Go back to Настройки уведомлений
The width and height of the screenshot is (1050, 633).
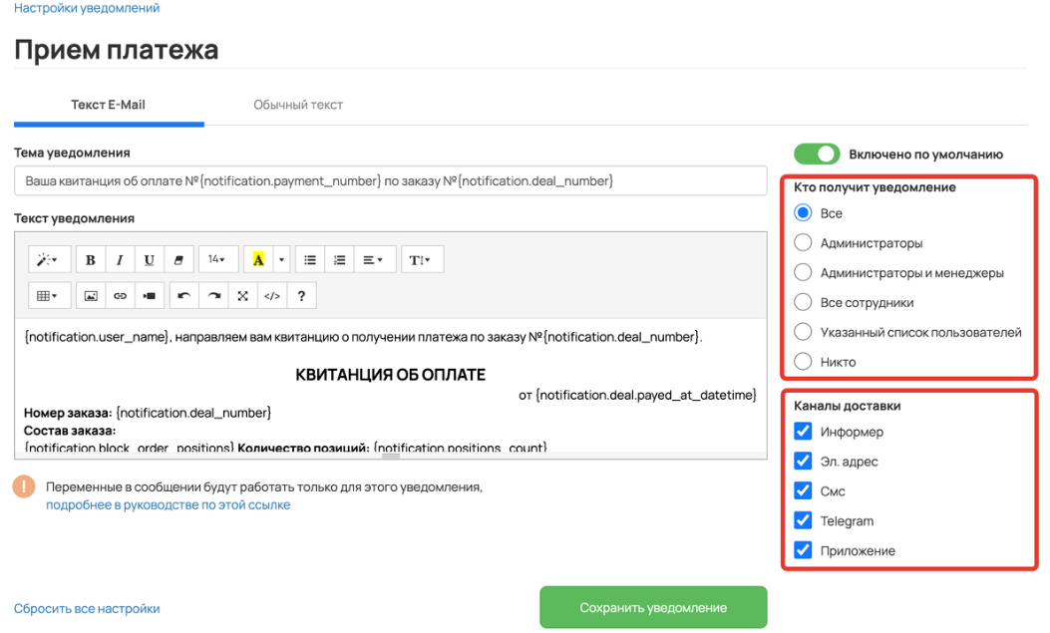tap(87, 8)
